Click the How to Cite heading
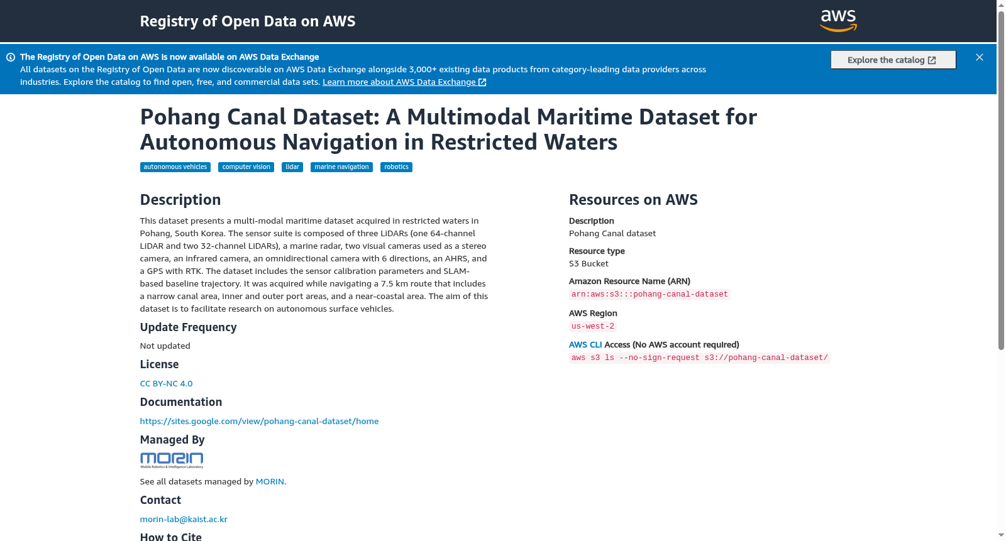The height and width of the screenshot is (541, 1006). point(171,537)
